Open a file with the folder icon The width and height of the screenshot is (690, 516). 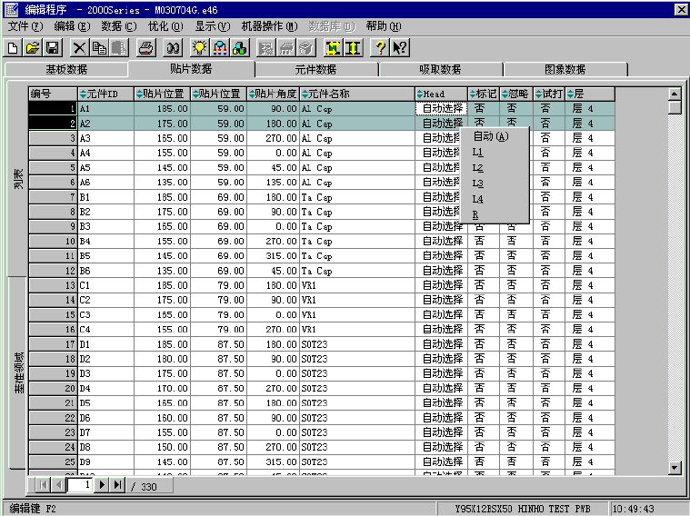(x=32, y=48)
